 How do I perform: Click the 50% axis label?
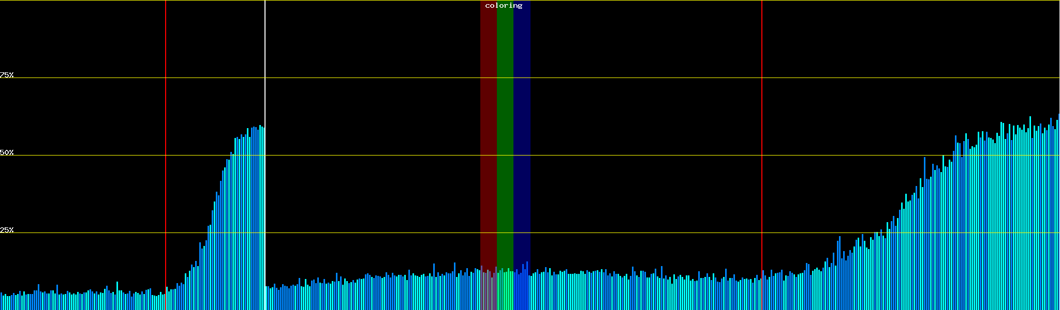pyautogui.click(x=7, y=152)
